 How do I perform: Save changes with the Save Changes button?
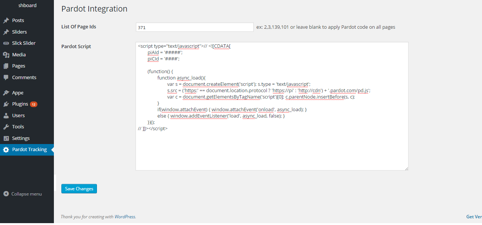(79, 189)
